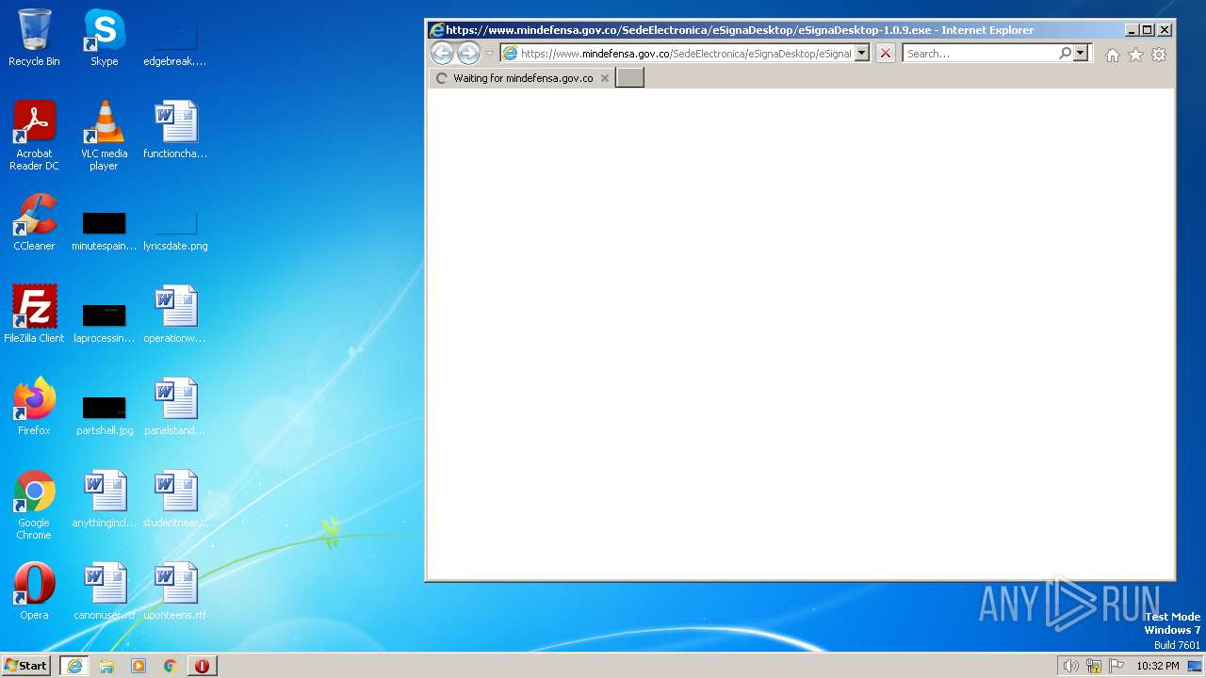Open the studentnear Word document
1206x678 pixels.
(175, 499)
